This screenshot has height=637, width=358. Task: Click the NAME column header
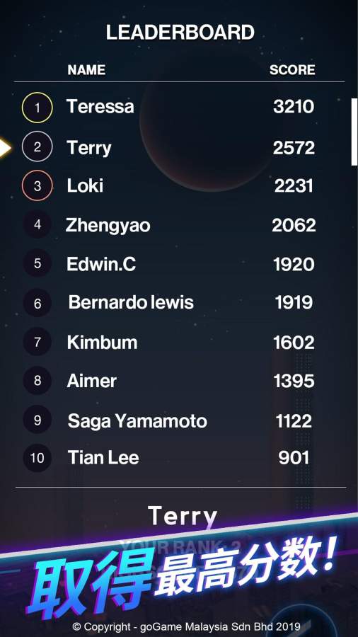click(86, 70)
